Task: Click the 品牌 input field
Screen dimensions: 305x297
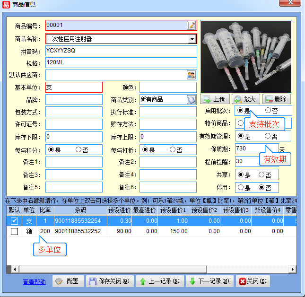Action: pyautogui.click(x=74, y=100)
